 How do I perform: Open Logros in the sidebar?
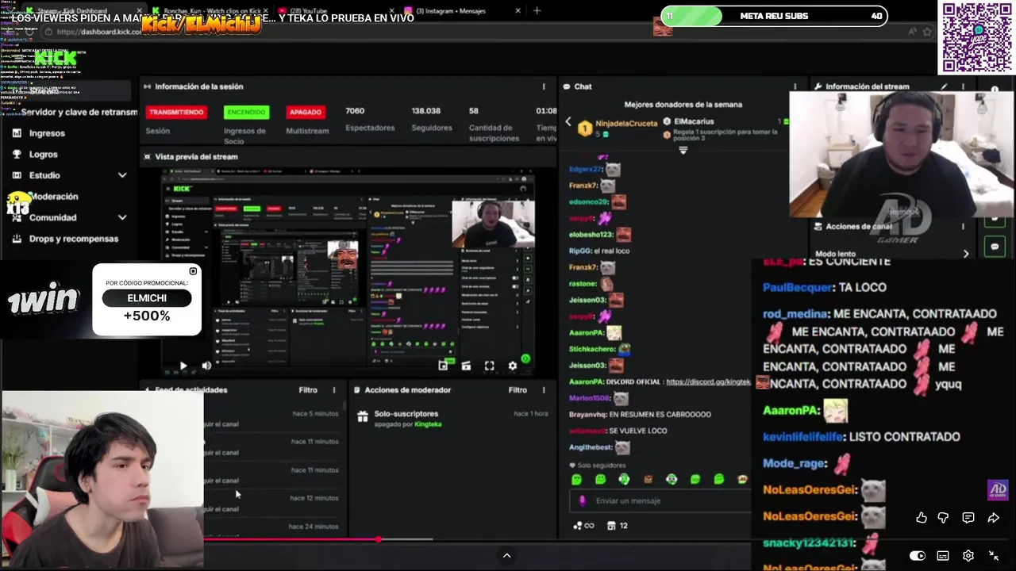[x=43, y=155]
